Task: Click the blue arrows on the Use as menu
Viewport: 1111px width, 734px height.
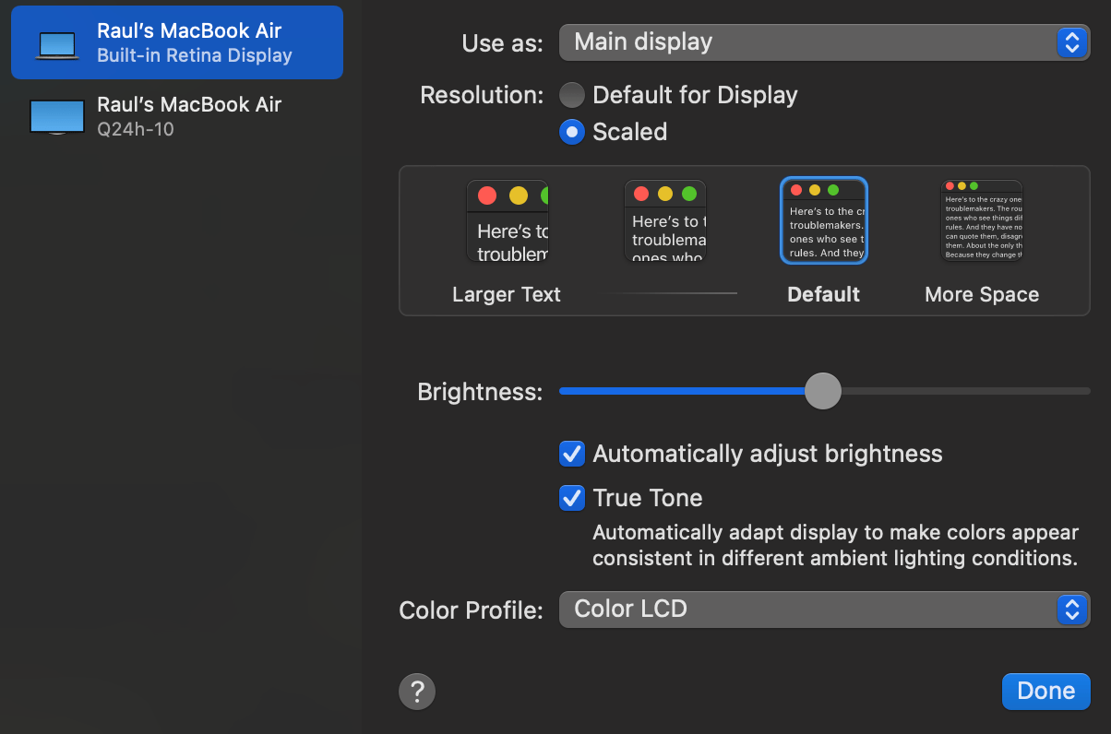Action: coord(1071,41)
